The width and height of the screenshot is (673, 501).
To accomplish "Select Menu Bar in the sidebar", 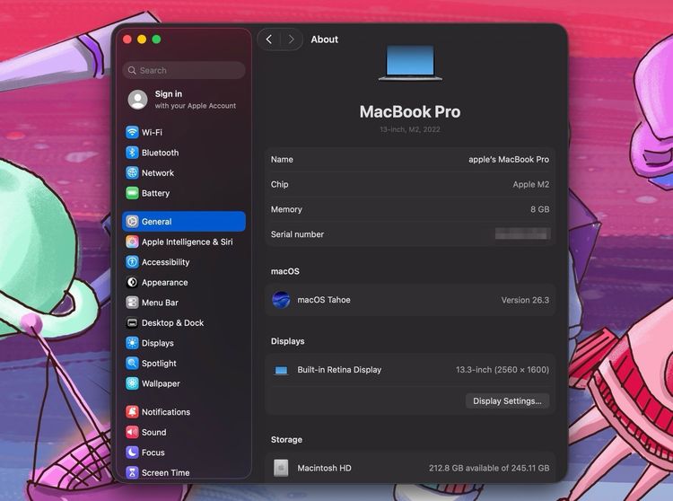I will point(184,303).
